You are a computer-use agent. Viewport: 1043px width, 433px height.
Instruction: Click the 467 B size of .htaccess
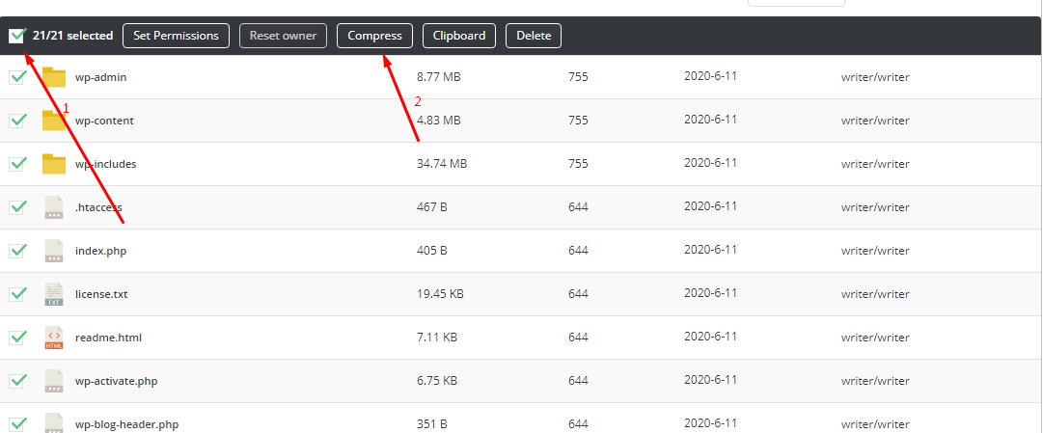pos(431,207)
